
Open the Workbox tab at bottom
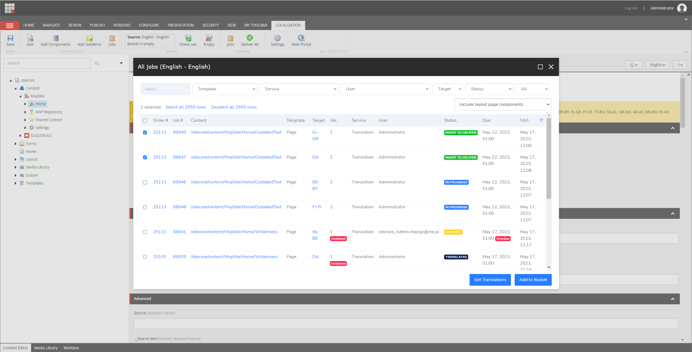(x=71, y=348)
